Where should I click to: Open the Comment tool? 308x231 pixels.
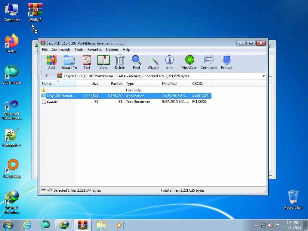pos(209,62)
